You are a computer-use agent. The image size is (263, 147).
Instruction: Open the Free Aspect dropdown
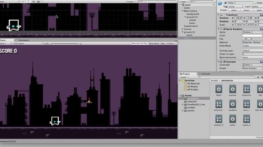tap(28, 43)
